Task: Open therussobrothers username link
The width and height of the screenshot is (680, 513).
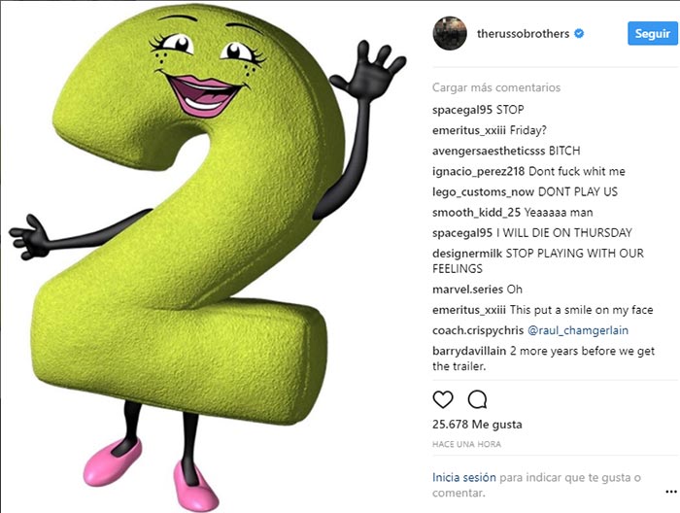Action: 523,33
